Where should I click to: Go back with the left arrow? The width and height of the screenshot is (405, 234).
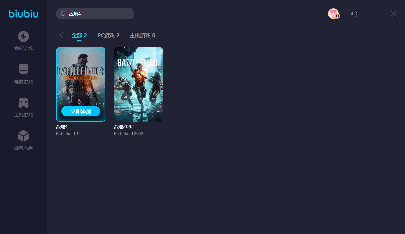click(61, 35)
